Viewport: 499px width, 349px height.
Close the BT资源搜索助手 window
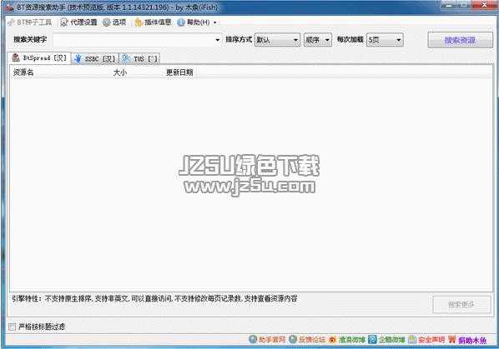[x=484, y=5]
